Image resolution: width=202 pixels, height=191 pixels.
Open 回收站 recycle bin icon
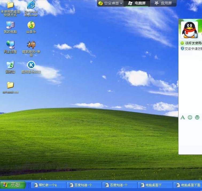click(10, 65)
